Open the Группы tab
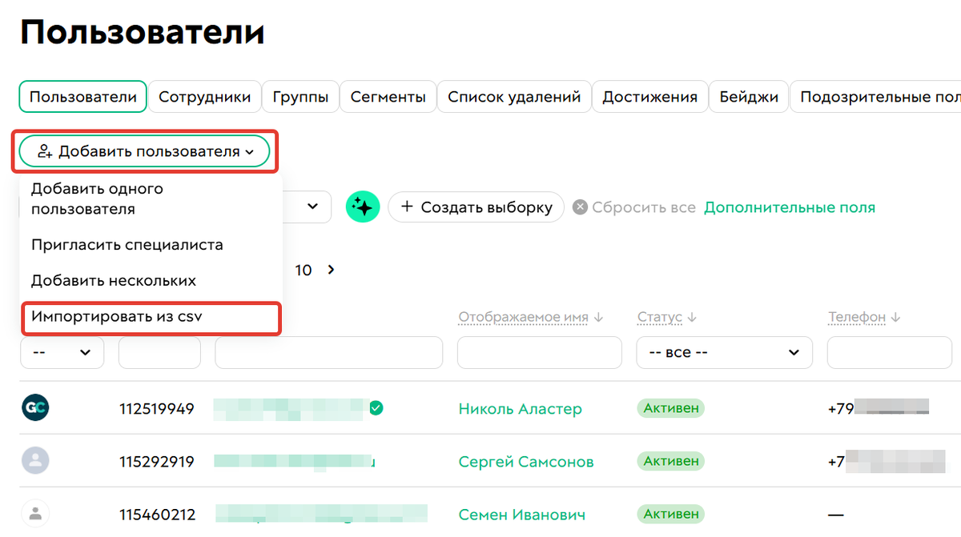961x537 pixels. click(300, 97)
